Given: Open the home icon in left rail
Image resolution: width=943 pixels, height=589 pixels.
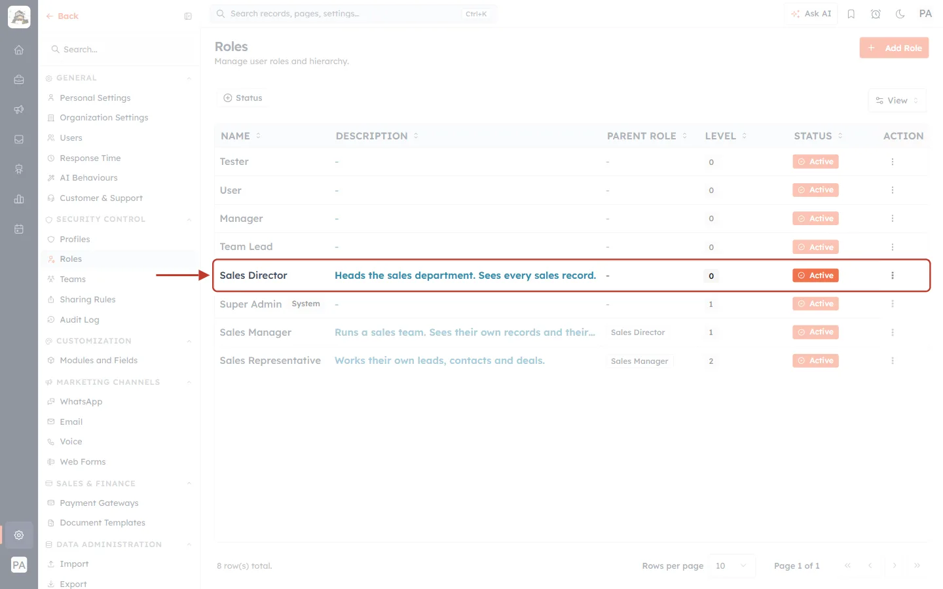Looking at the screenshot, I should coord(19,50).
